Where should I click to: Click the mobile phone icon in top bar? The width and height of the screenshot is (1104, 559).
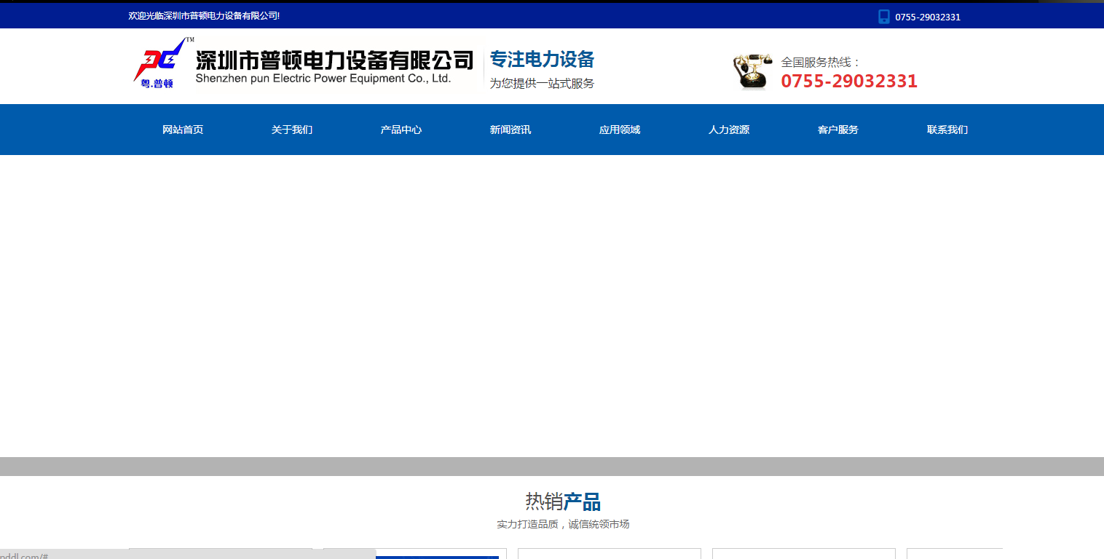pos(883,17)
